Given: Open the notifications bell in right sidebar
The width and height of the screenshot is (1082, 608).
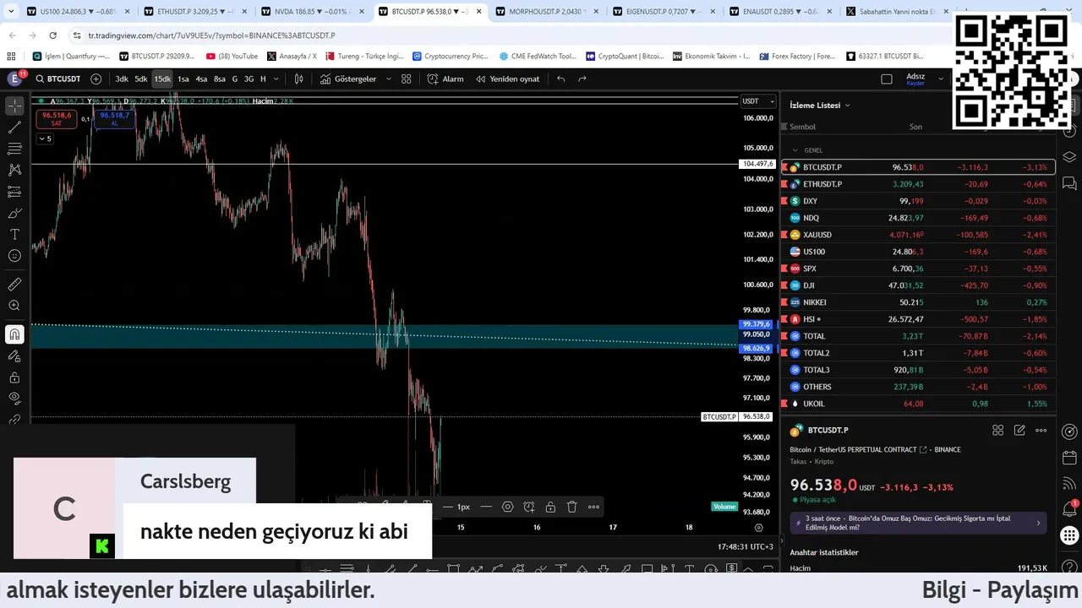Looking at the screenshot, I should point(1069,510).
